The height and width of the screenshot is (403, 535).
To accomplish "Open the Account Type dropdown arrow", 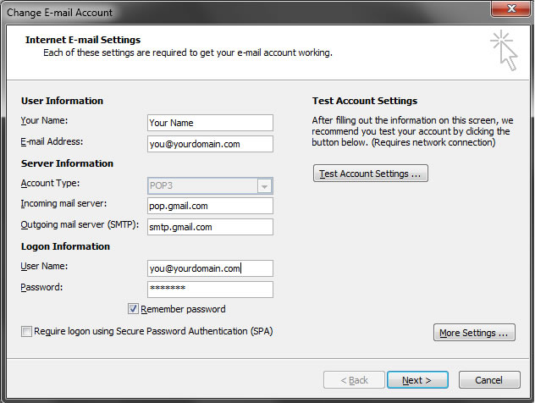I will tap(264, 186).
